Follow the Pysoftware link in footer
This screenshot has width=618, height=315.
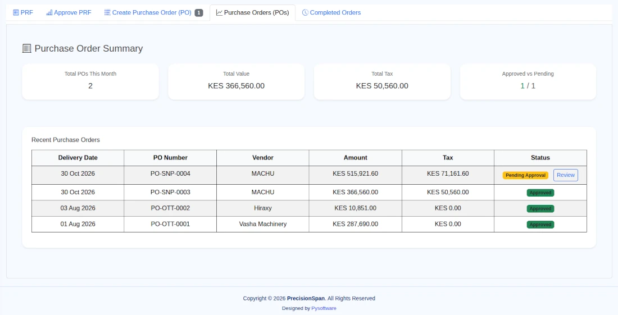pos(324,308)
